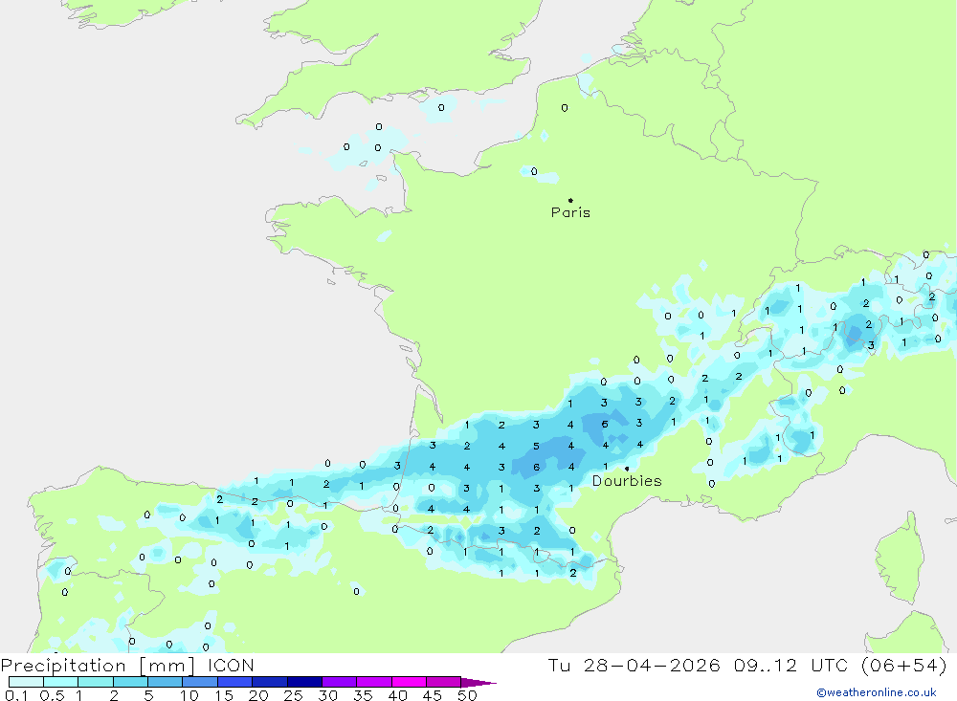957x701 pixels.
Task: Click the lone 5 precipitation value on map
Action: click(536, 446)
